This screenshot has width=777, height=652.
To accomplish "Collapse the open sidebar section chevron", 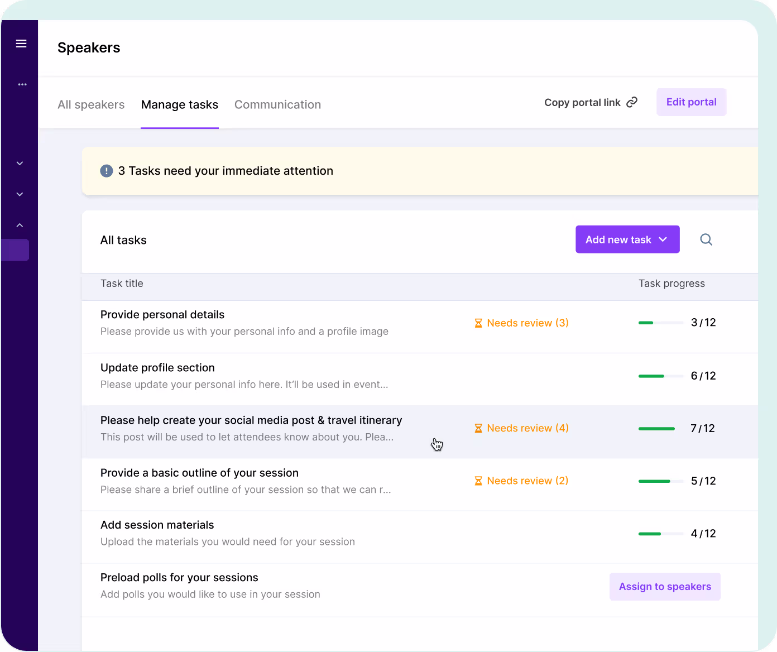I will point(20,225).
